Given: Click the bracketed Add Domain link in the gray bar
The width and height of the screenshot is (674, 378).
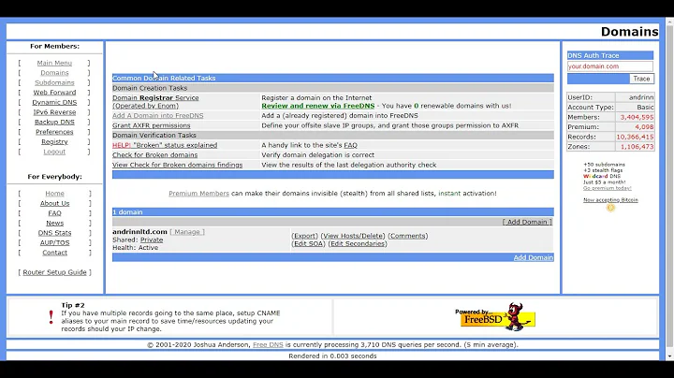Looking at the screenshot, I should click(527, 222).
